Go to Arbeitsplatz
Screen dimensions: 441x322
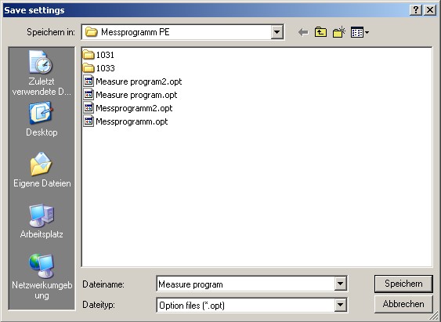click(x=42, y=221)
